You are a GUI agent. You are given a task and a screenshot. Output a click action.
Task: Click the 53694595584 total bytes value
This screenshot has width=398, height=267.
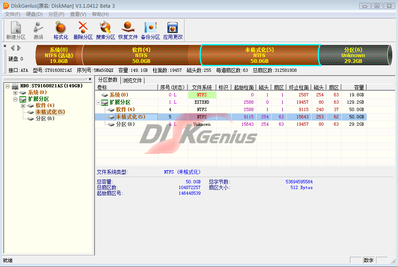click(x=299, y=182)
